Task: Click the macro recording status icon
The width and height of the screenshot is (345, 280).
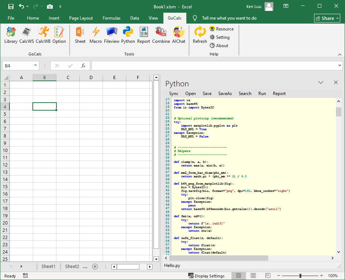Action: tap(25, 276)
